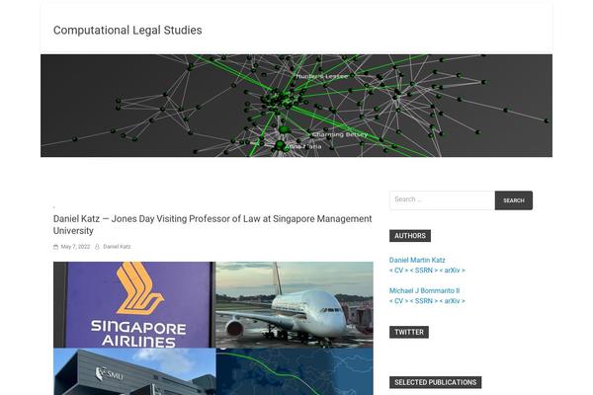
Task: Click the TWITTER widget heading
Action: pyautogui.click(x=409, y=332)
